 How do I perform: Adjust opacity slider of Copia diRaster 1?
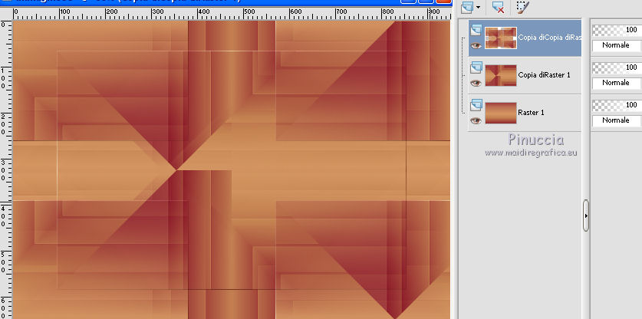(617, 67)
